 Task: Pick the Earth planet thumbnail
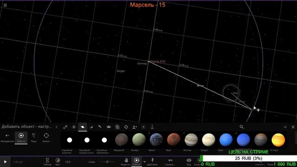[x=156, y=140]
